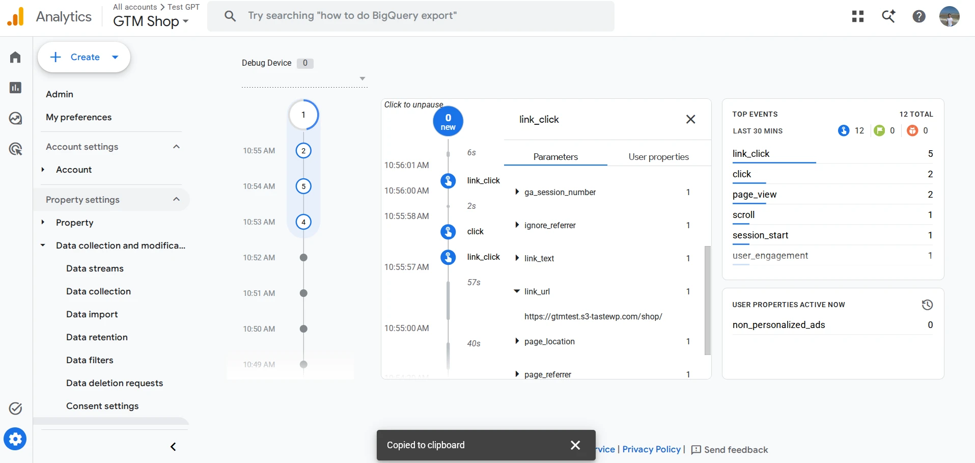The height and width of the screenshot is (463, 975).
Task: Open Data streams
Action: pos(95,268)
